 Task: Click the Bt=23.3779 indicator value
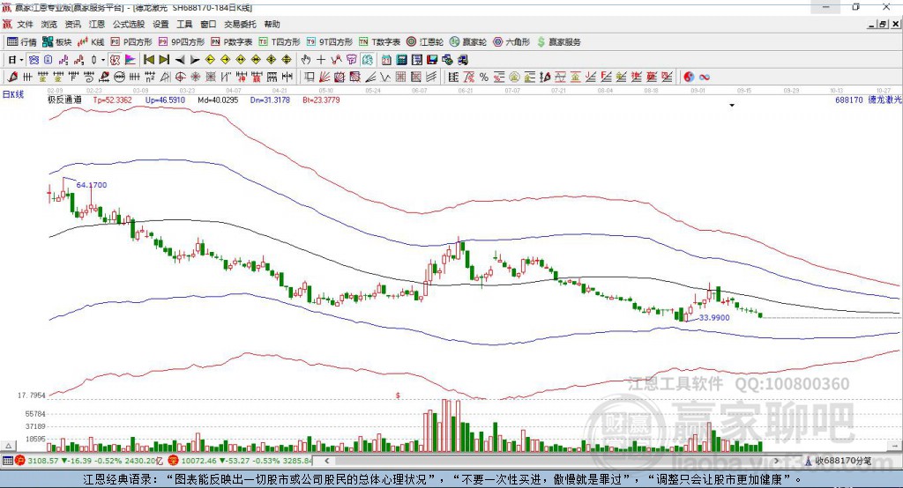tap(321, 100)
